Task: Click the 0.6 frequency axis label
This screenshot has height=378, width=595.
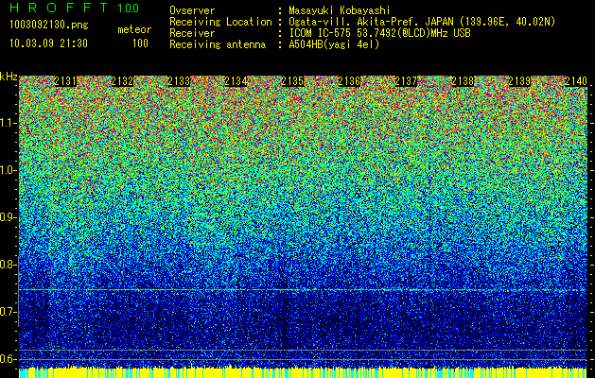Action: point(8,359)
